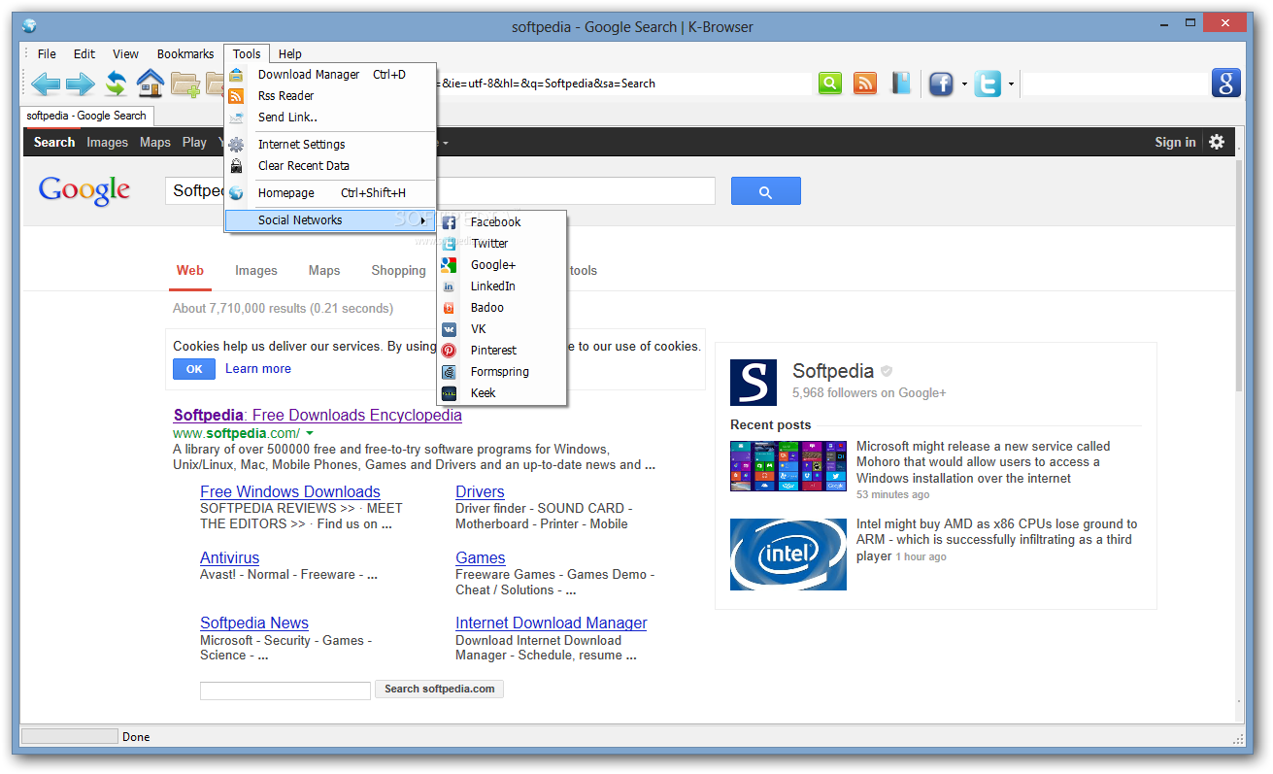Open the Softpedia News sitelink
This screenshot has height=774, width=1273.
coord(254,623)
